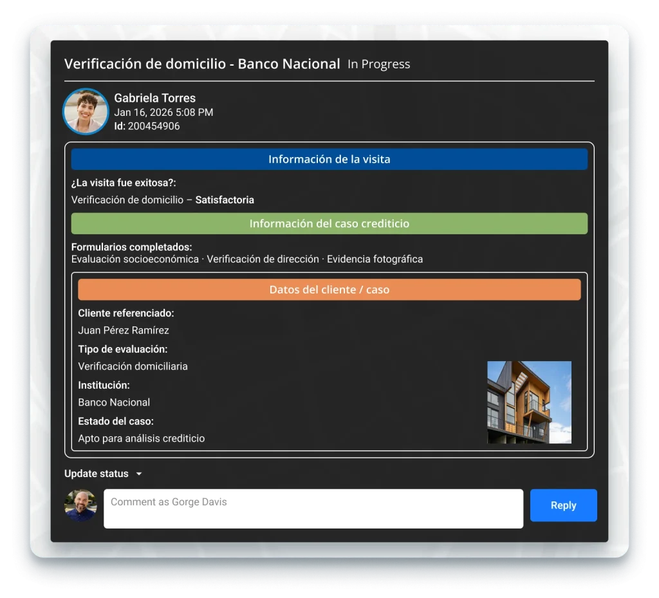The height and width of the screenshot is (598, 659).
Task: Focus the Comment as Gorge Davis field
Action: (313, 509)
